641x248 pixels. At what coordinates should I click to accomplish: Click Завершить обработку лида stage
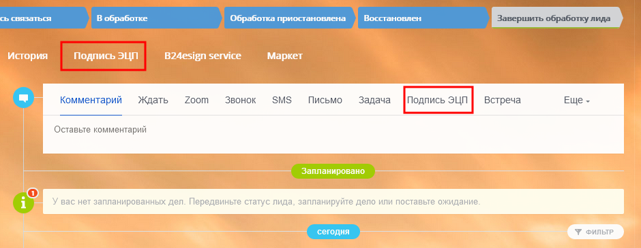[556, 18]
